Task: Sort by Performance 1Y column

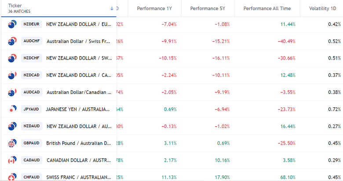Action: click(x=154, y=8)
